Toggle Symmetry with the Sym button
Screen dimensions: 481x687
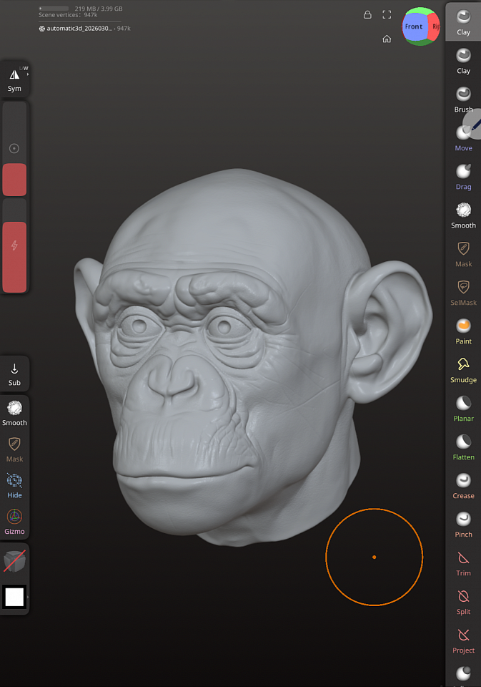pos(14,79)
